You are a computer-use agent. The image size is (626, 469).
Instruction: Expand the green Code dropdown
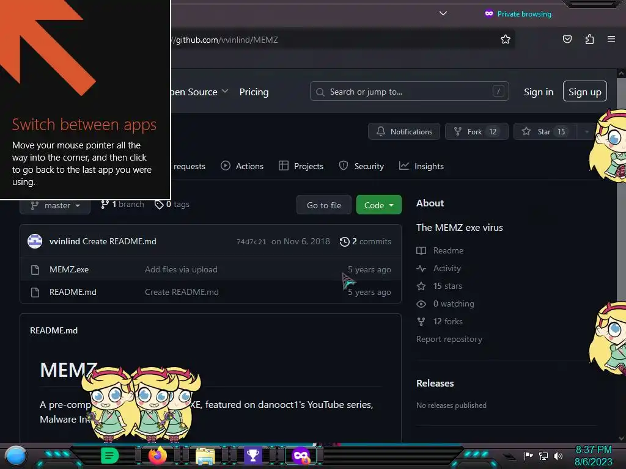(379, 205)
